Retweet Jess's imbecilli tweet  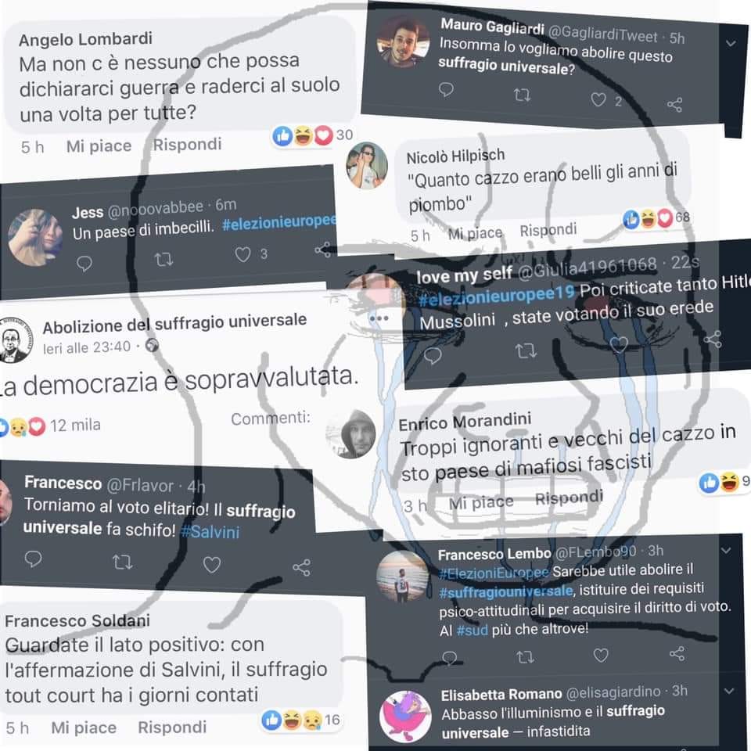(x=163, y=260)
